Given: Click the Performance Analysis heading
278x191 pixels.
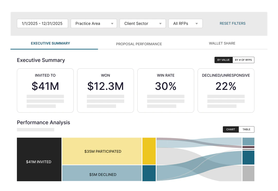Looking at the screenshot, I should tap(44, 122).
